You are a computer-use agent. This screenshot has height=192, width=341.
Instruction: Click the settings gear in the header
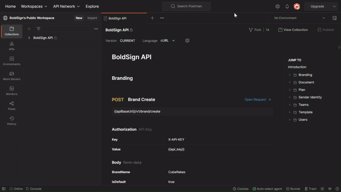277,6
